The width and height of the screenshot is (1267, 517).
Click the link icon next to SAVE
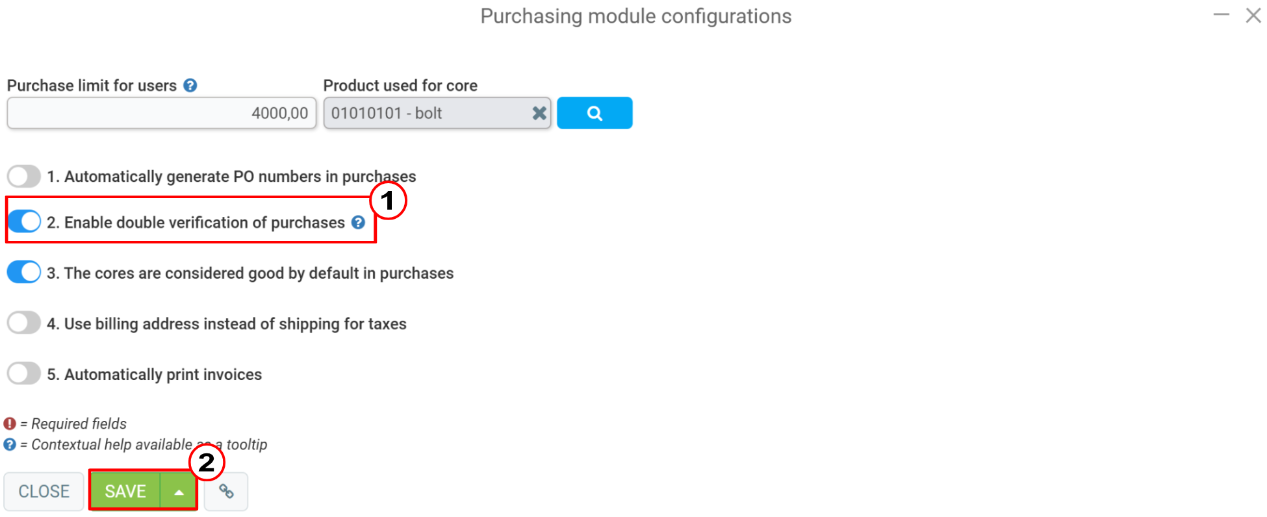[226, 491]
